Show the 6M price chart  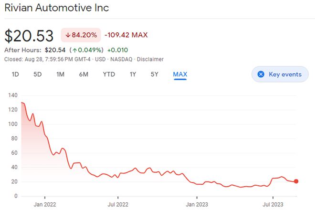point(84,74)
